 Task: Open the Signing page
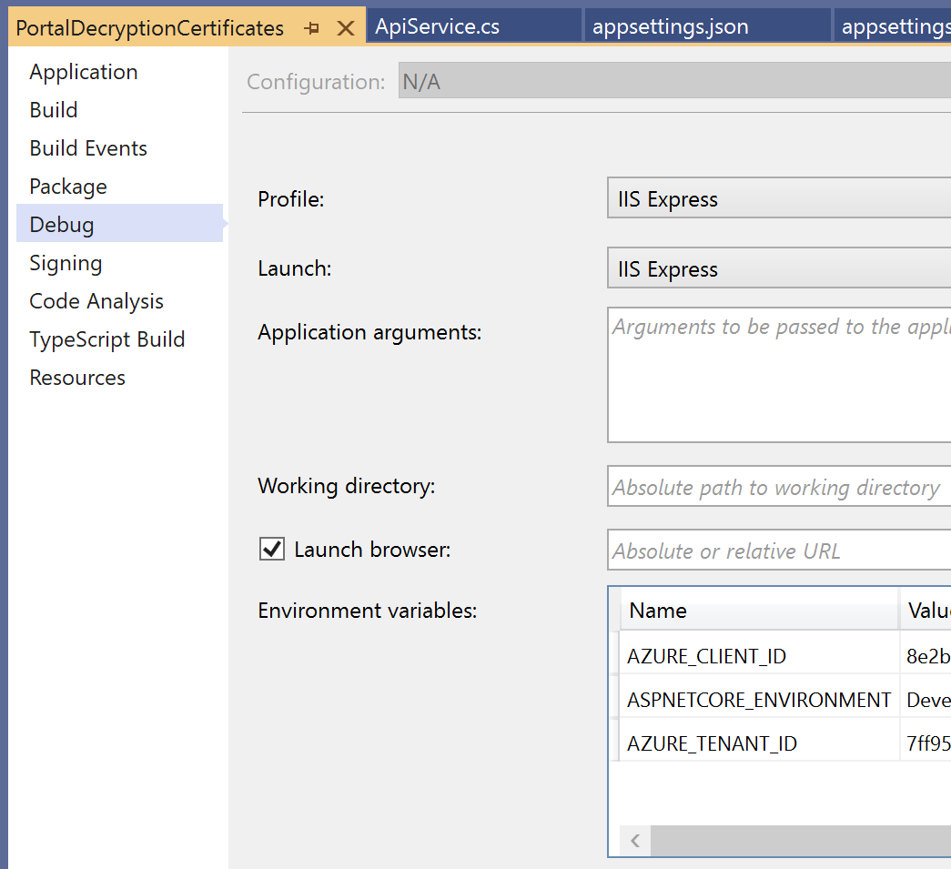pos(66,263)
